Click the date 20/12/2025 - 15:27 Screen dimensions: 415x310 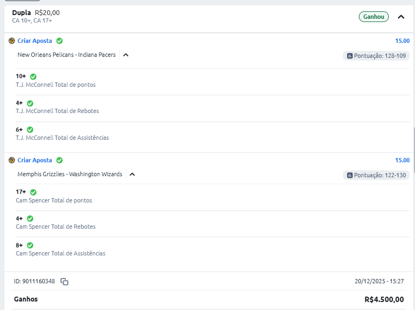379,281
